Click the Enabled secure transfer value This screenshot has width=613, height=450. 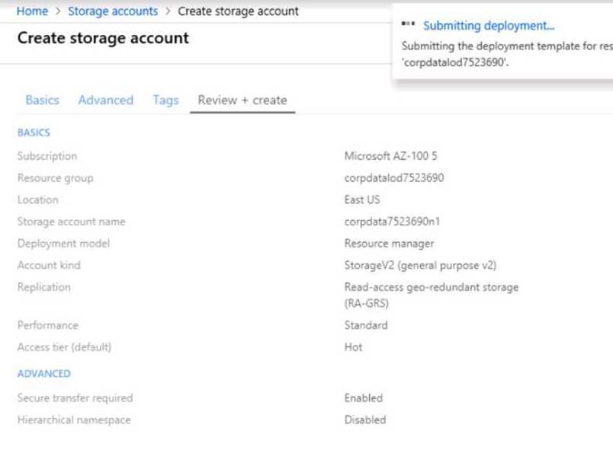tap(364, 398)
